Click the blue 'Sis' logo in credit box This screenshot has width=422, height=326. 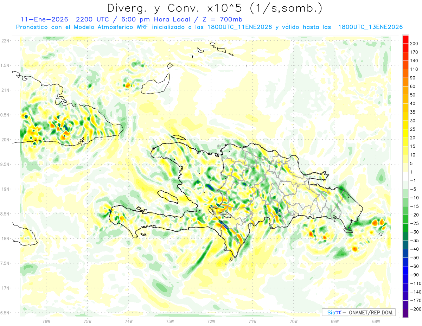click(331, 312)
